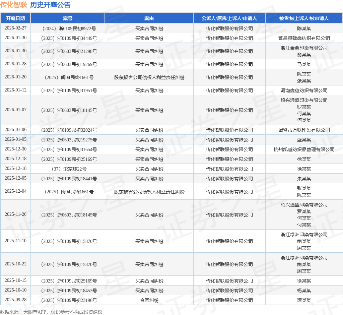Viewport: 343px width, 315px height.
Task: Click defendant 盛某某
Action: click(x=304, y=140)
